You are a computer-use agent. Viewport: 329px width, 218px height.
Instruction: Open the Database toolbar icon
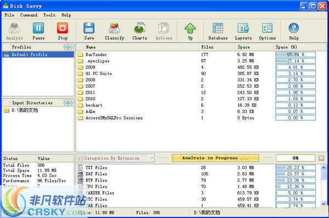218,31
